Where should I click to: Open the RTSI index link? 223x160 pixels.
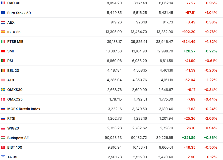point(11,118)
